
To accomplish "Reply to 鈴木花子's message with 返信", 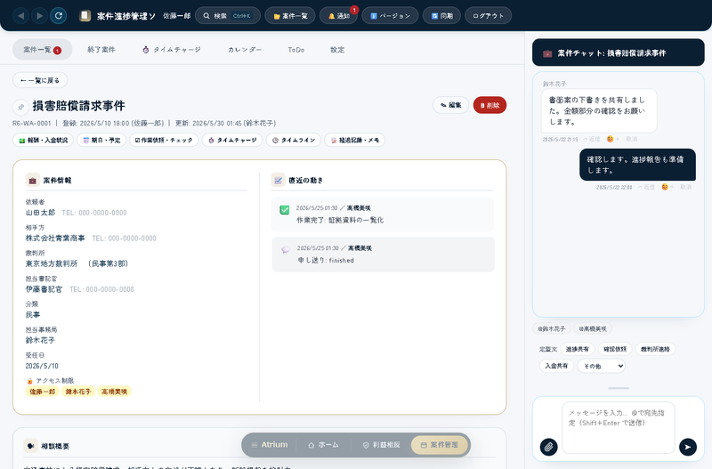I will pos(592,139).
